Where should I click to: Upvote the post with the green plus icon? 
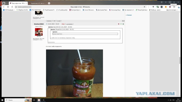pyautogui.click(x=123, y=24)
